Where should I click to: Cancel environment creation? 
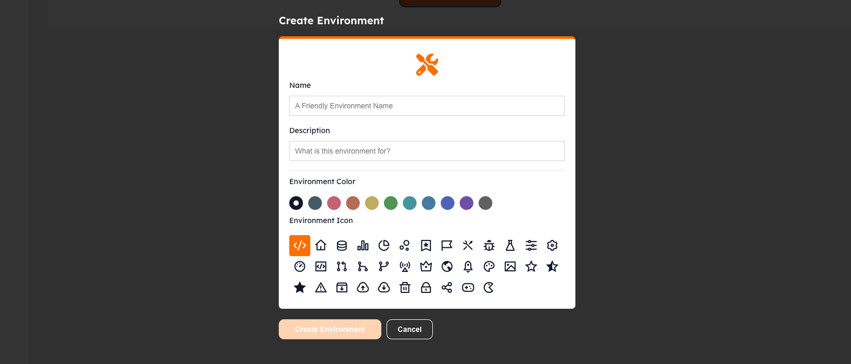pyautogui.click(x=410, y=329)
